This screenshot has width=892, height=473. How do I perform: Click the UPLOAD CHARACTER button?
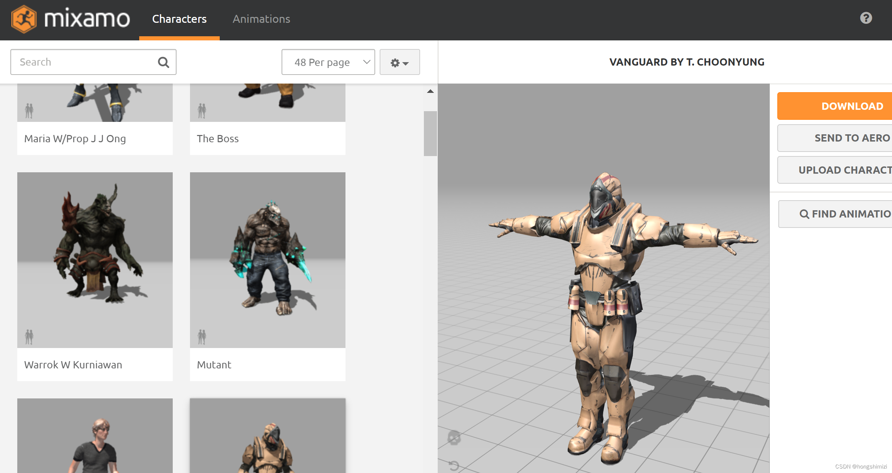(844, 170)
